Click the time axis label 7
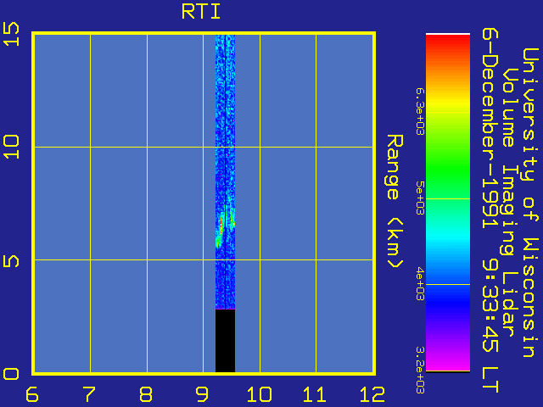 89,394
